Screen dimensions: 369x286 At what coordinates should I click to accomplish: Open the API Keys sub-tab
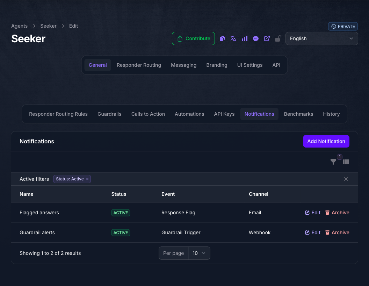click(x=224, y=114)
